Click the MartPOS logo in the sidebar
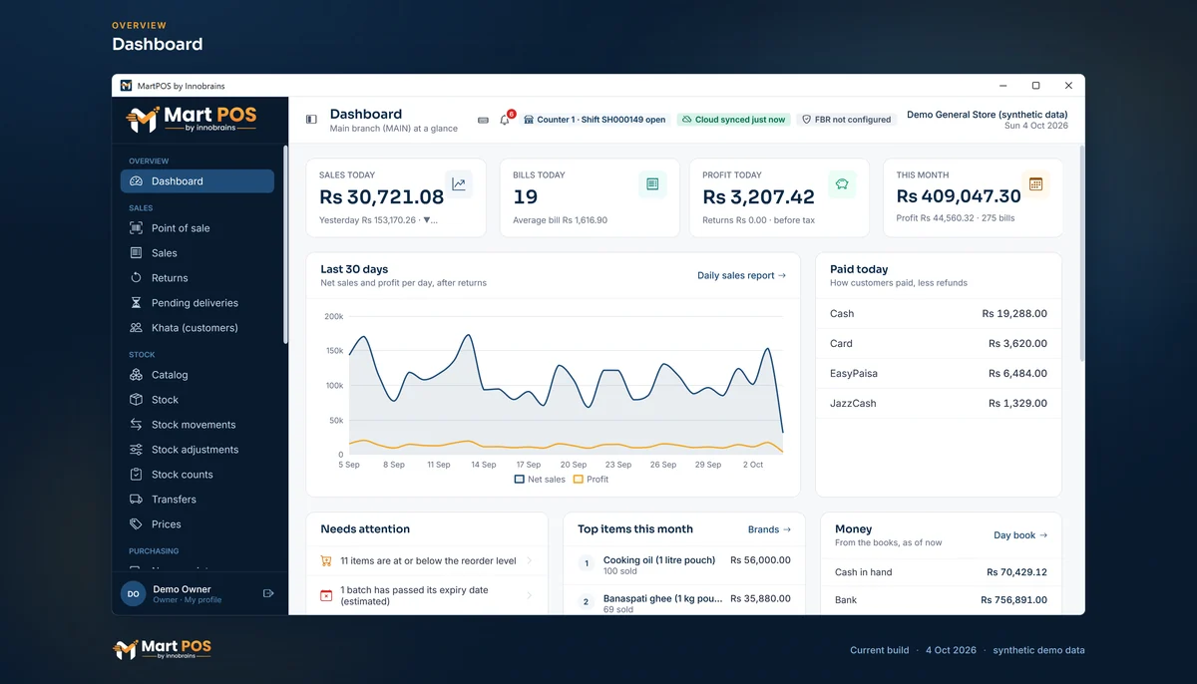This screenshot has height=684, width=1197. point(192,120)
